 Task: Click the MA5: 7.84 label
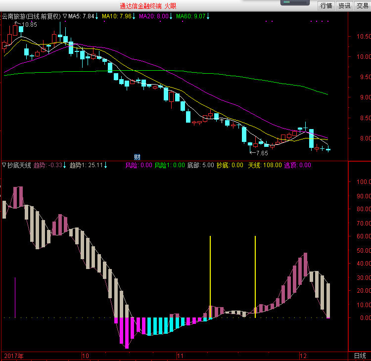(81, 16)
